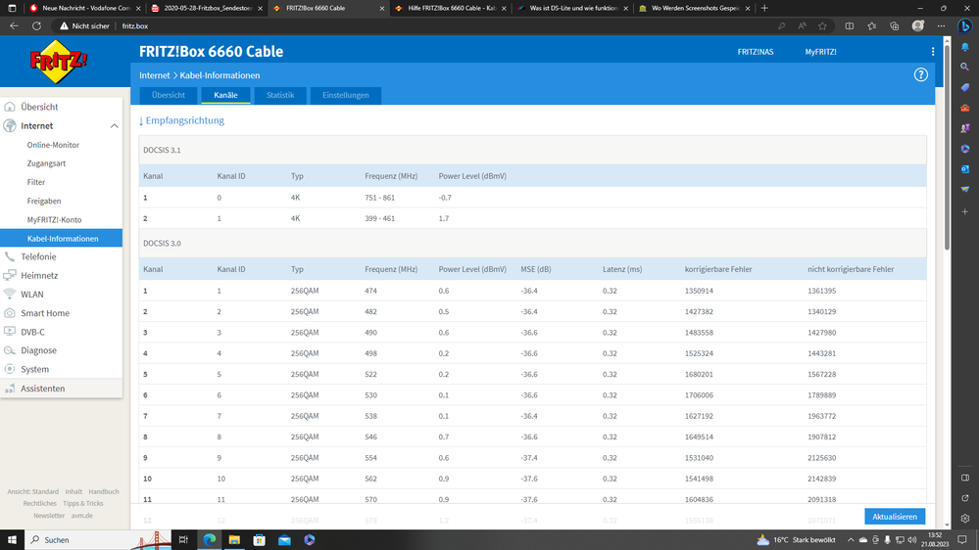Click the WLAN wifi icon in the sidebar

[10, 294]
